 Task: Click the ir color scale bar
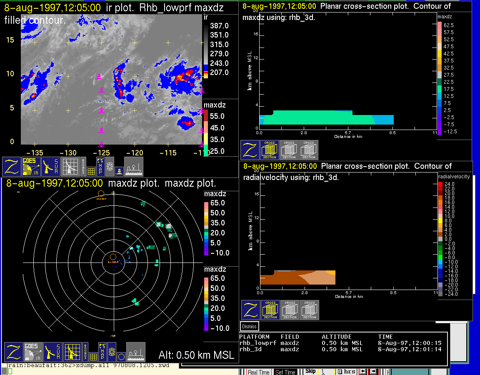tap(206, 50)
